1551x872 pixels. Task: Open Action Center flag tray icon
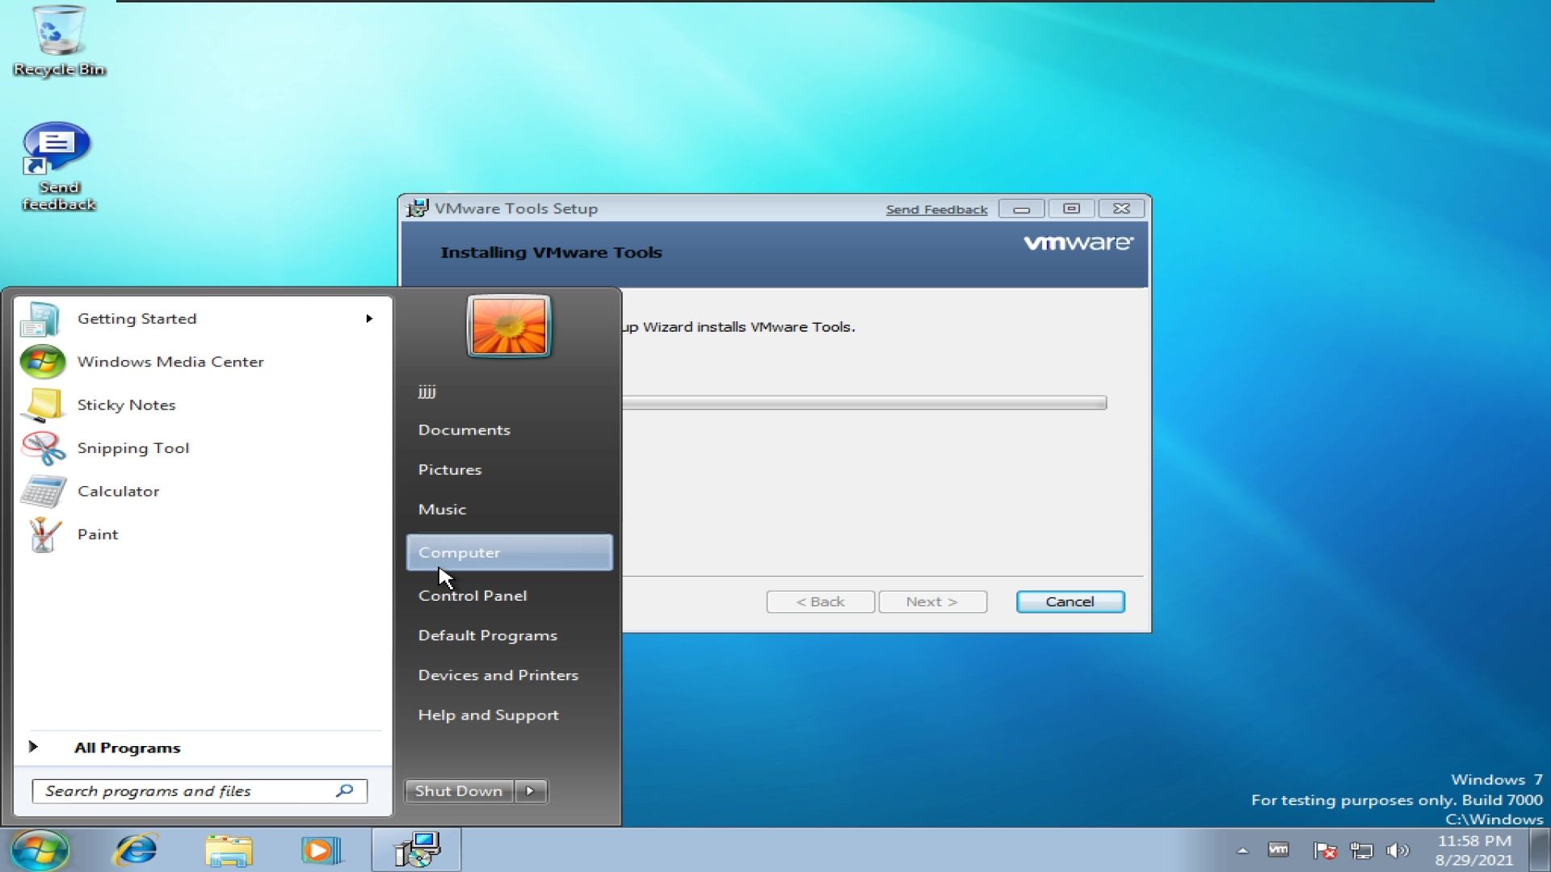(1324, 850)
